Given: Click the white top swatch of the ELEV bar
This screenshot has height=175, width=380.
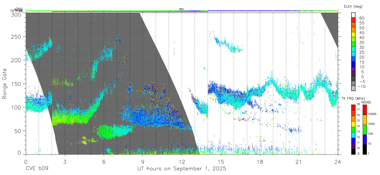Looking at the screenshot, I should [x=353, y=15].
